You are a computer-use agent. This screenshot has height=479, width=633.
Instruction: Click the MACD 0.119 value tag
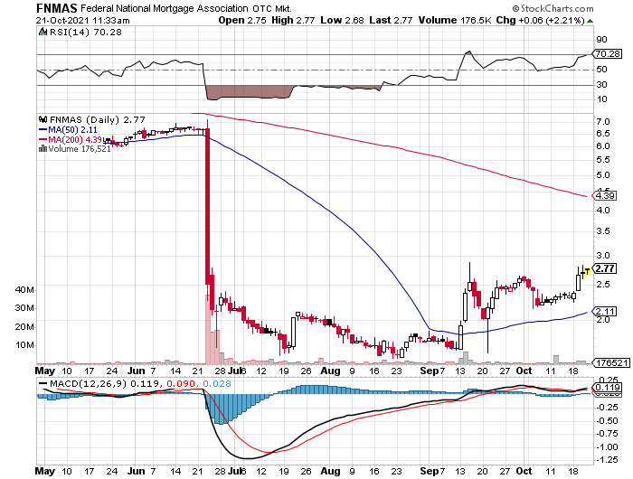point(607,388)
